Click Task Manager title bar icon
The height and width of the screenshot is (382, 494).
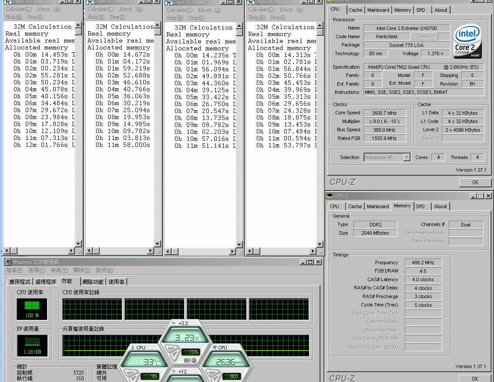(8, 262)
